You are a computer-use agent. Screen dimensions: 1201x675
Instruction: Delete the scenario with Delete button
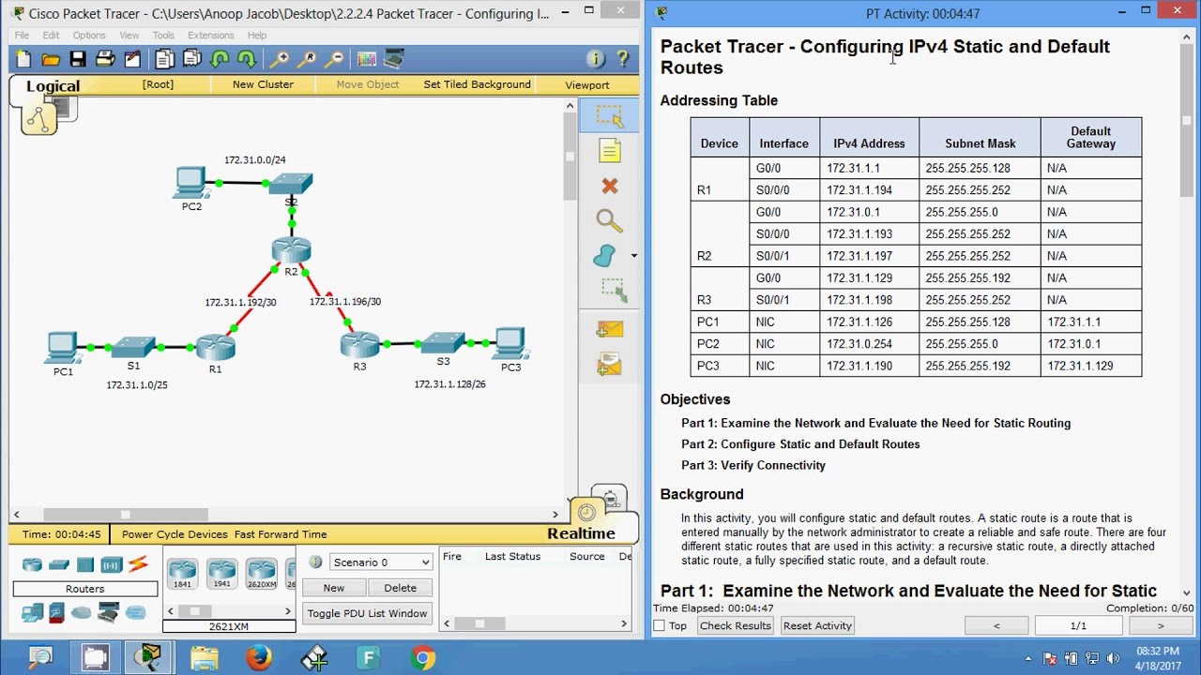(400, 588)
